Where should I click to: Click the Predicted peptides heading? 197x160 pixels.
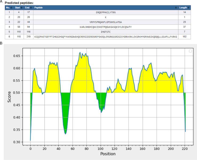point(18,2)
